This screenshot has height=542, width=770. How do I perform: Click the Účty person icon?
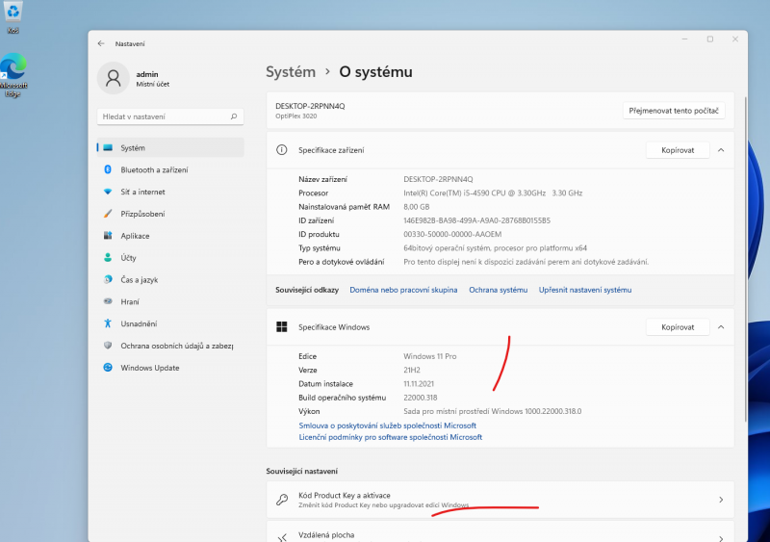108,257
